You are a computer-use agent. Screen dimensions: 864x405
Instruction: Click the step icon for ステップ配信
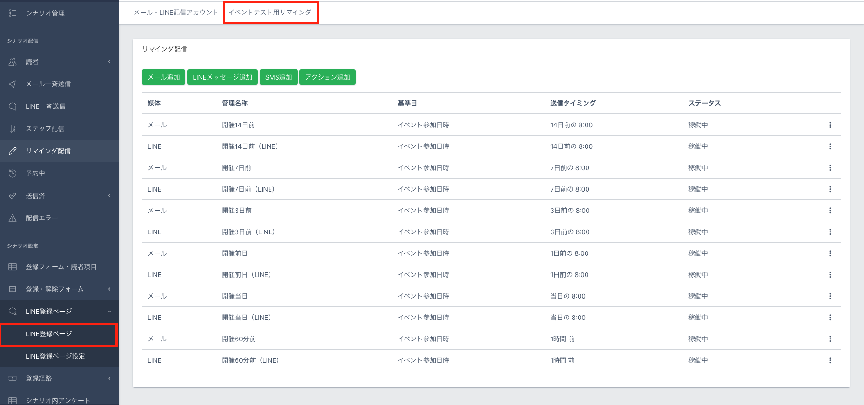click(x=13, y=129)
